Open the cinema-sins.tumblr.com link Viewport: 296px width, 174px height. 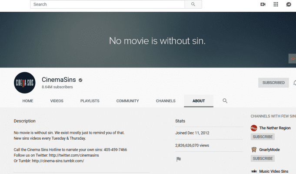coord(58,161)
